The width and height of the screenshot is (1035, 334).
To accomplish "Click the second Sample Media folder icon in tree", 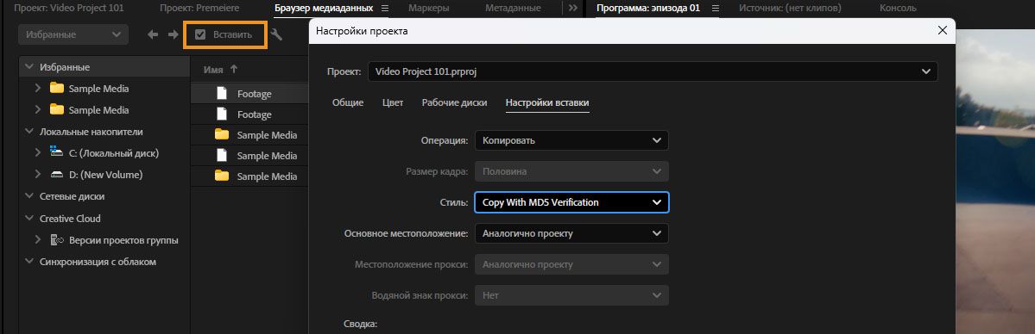I will pos(57,110).
